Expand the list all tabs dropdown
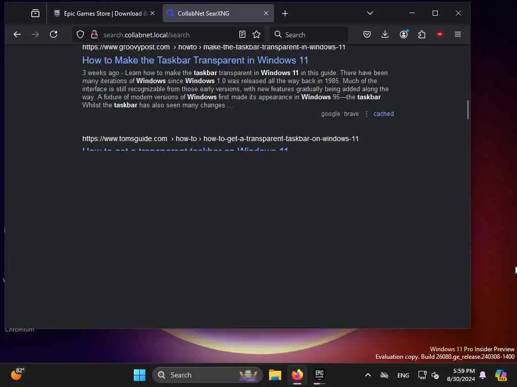The width and height of the screenshot is (517, 387). (x=370, y=13)
